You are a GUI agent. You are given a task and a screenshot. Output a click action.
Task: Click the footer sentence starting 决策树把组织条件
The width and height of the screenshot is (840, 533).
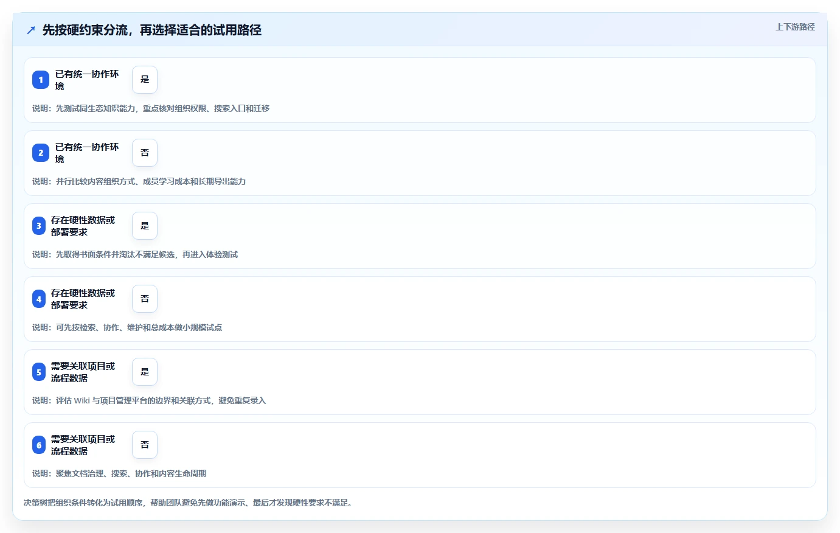click(189, 503)
